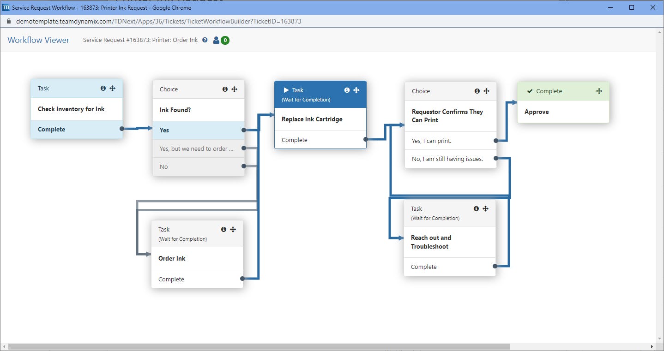This screenshot has width=664, height=351.
Task: Click info icon on Order Ink task
Action: (223, 229)
